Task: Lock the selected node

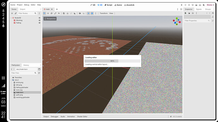Action: tap(68, 13)
